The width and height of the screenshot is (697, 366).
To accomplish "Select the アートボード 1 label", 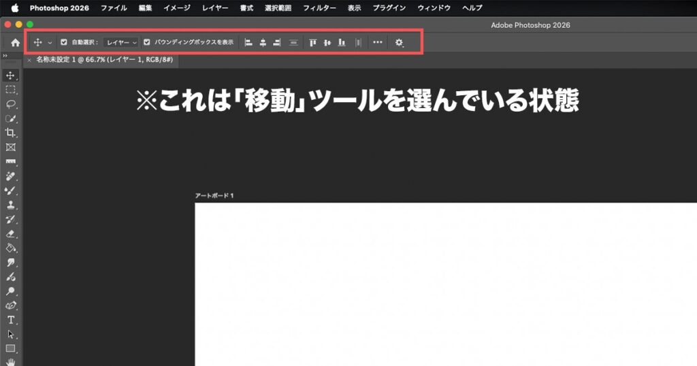I will pos(214,195).
